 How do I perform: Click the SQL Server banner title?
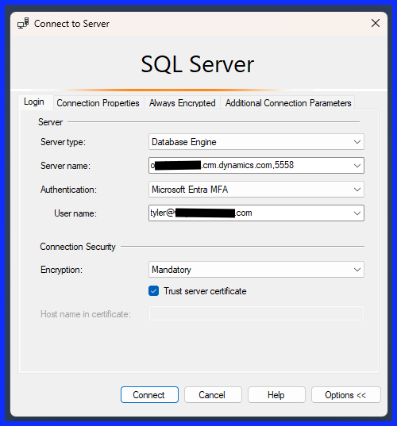pyautogui.click(x=198, y=64)
